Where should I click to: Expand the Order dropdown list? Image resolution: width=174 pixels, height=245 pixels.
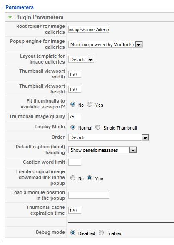click(108, 137)
